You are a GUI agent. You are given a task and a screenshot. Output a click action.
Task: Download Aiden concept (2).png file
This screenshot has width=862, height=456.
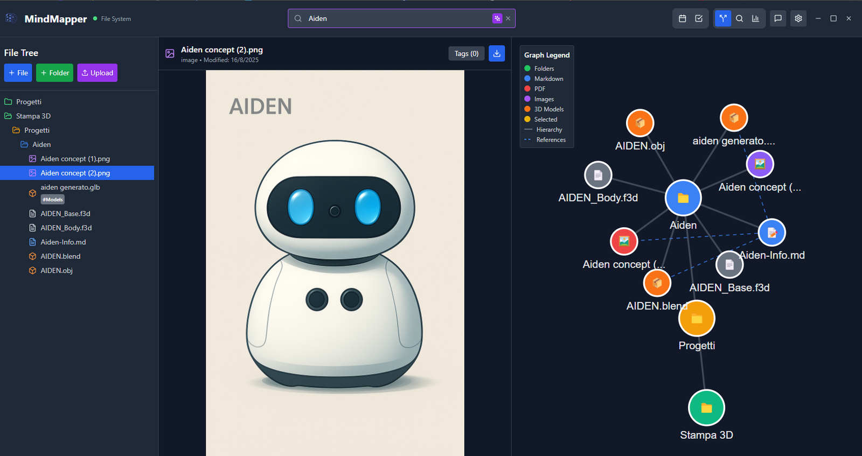pos(496,53)
